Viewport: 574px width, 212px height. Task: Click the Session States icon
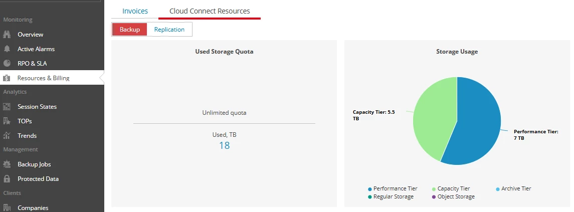click(7, 107)
